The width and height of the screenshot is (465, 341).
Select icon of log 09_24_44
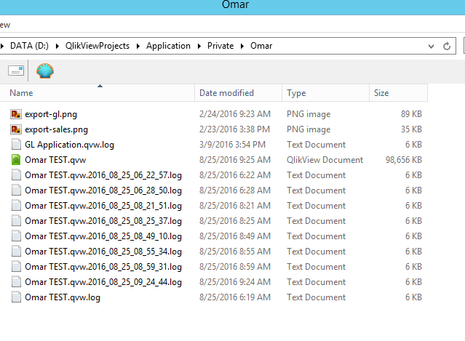click(x=16, y=282)
